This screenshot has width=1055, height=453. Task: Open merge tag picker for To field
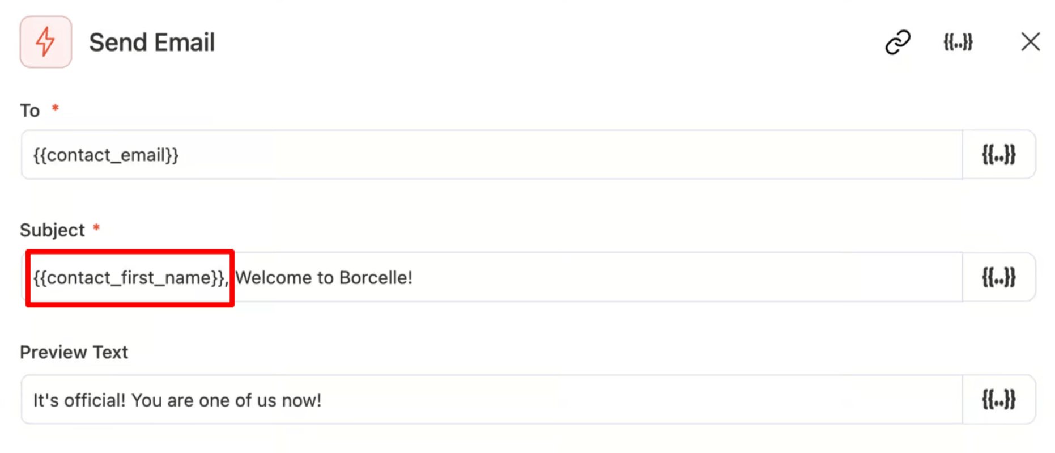pos(998,155)
